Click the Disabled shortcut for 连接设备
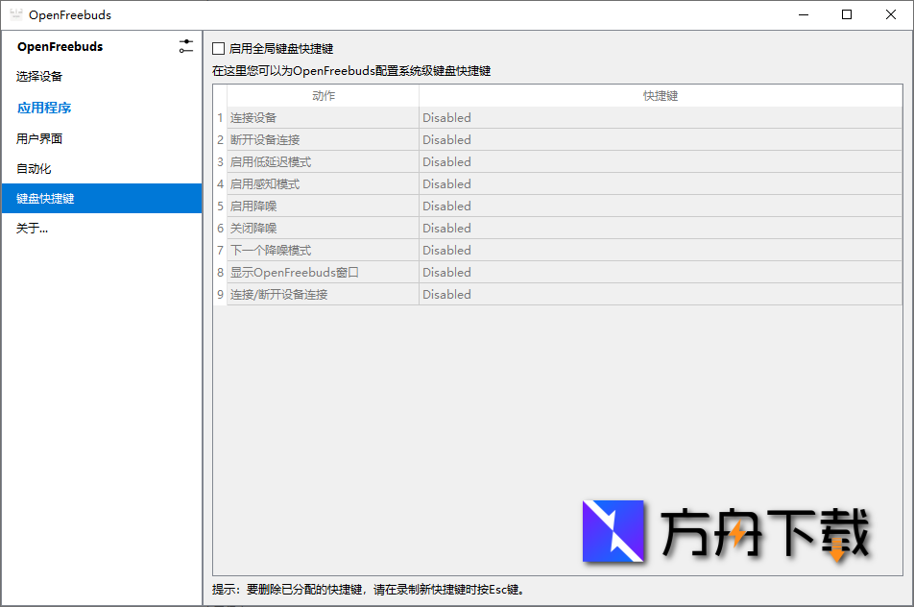 pyautogui.click(x=446, y=117)
